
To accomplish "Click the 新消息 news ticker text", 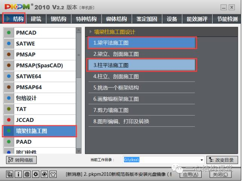I will (x=119, y=174).
